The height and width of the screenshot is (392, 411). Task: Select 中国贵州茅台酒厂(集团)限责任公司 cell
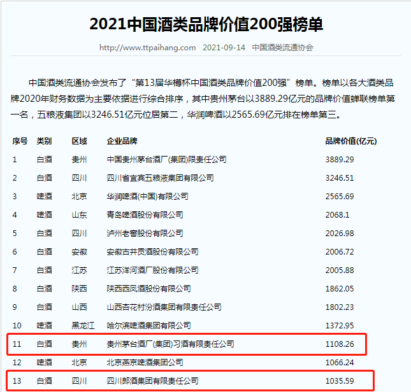(x=167, y=159)
